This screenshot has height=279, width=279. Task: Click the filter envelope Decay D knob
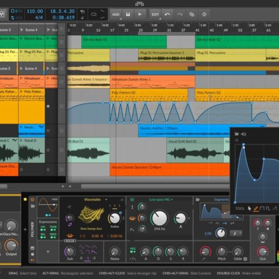158,252
